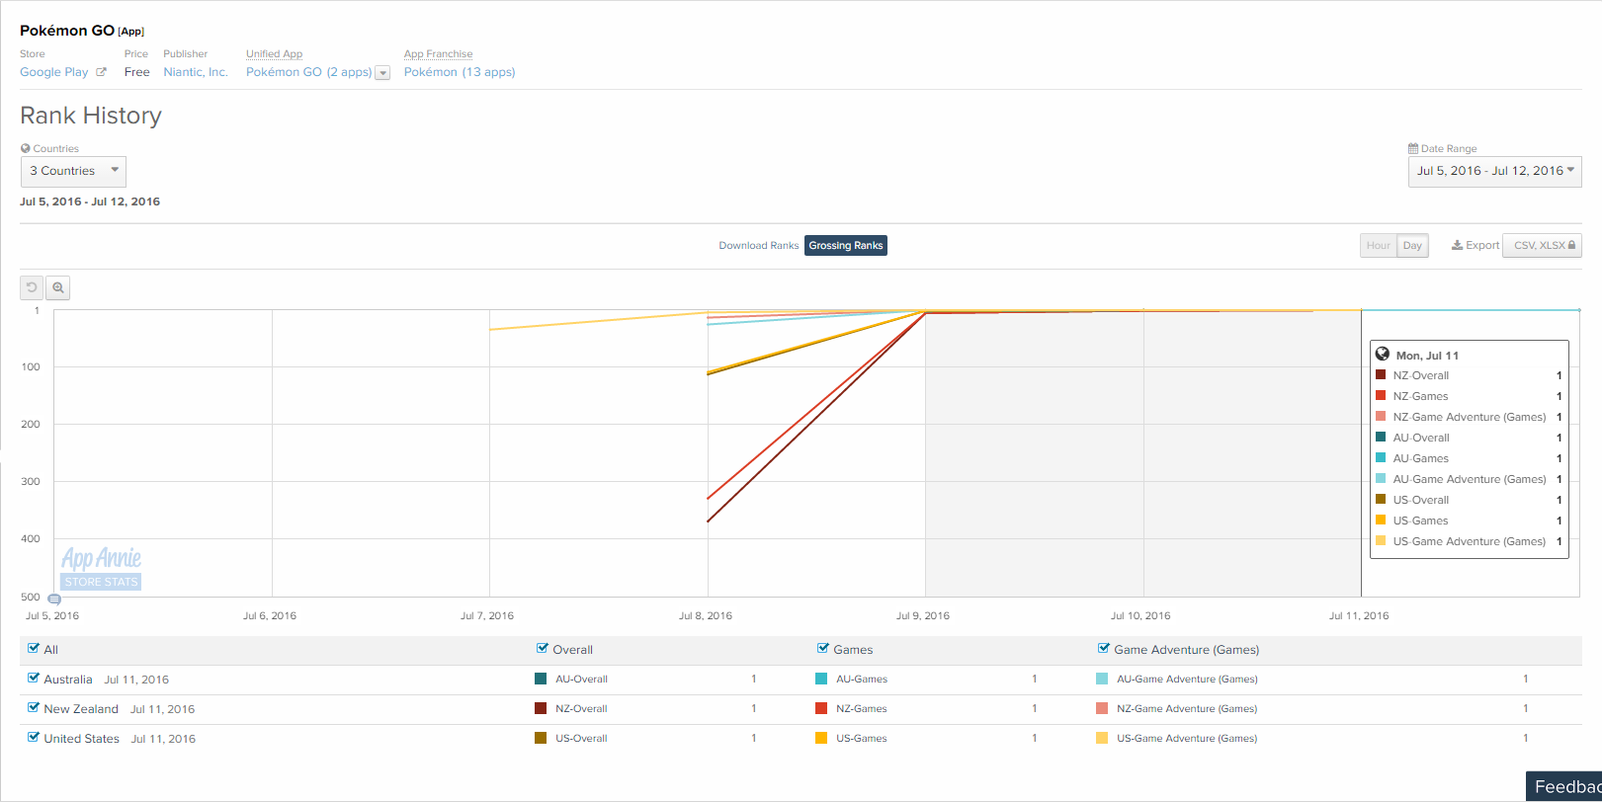Uncheck the Australia row checkbox

[x=34, y=679]
